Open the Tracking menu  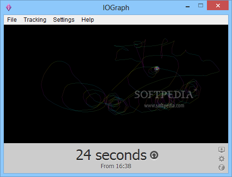(35, 20)
